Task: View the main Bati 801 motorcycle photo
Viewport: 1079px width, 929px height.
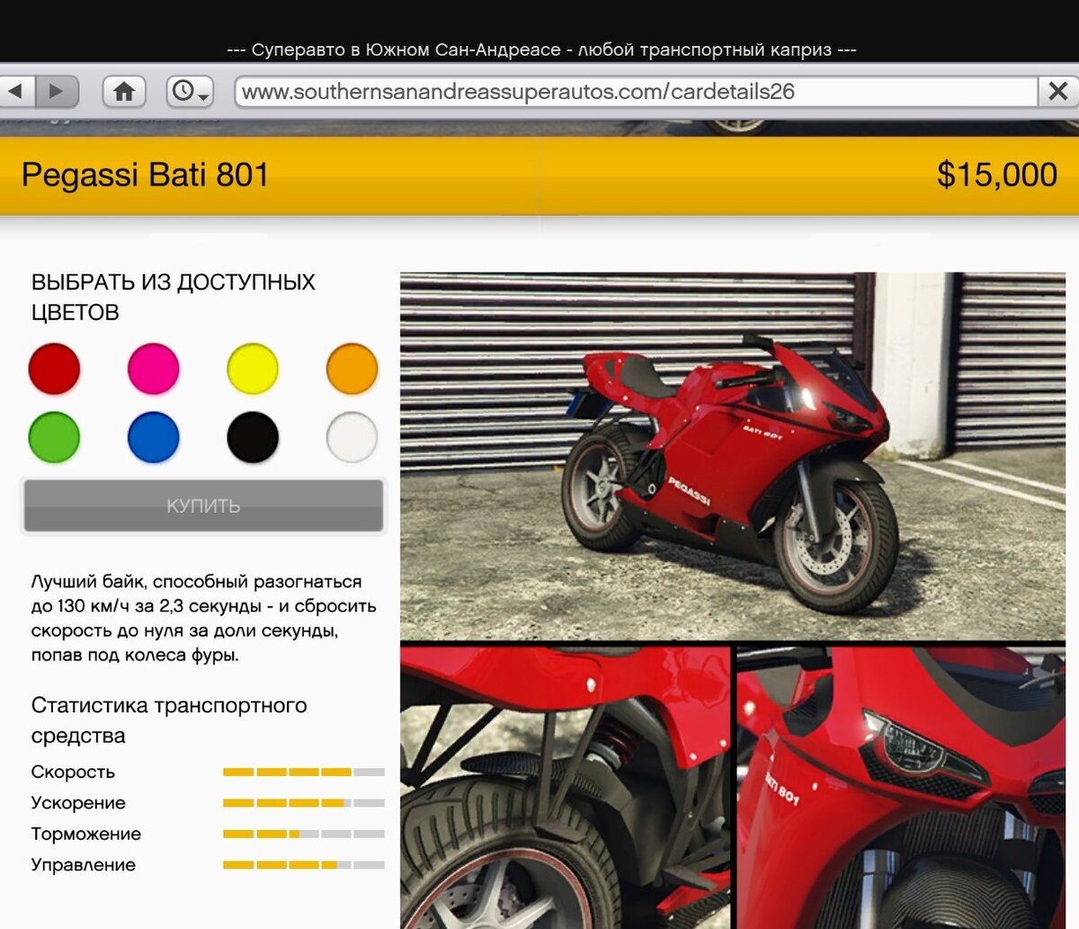Action: (x=733, y=456)
